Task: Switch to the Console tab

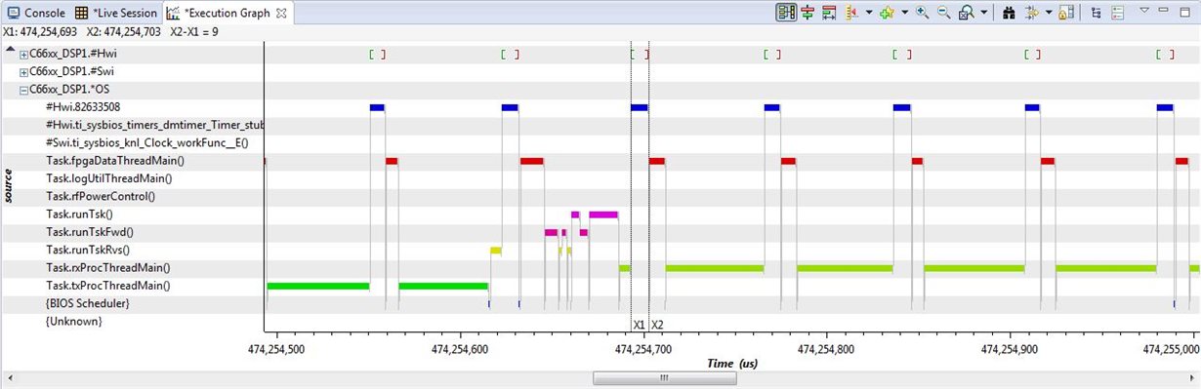Action: pos(36,13)
